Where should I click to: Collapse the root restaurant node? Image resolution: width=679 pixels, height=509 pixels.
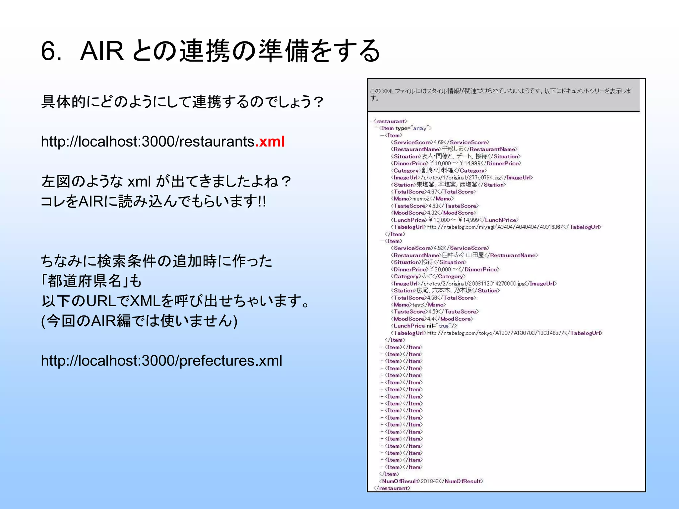click(371, 121)
